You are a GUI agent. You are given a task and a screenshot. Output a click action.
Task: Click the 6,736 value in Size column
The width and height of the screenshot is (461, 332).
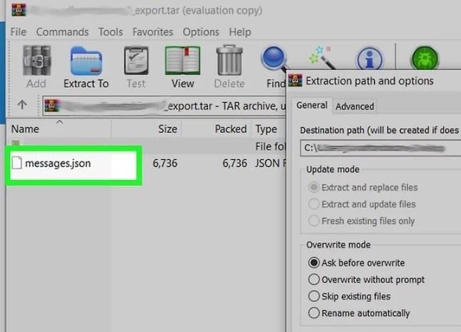pos(165,163)
